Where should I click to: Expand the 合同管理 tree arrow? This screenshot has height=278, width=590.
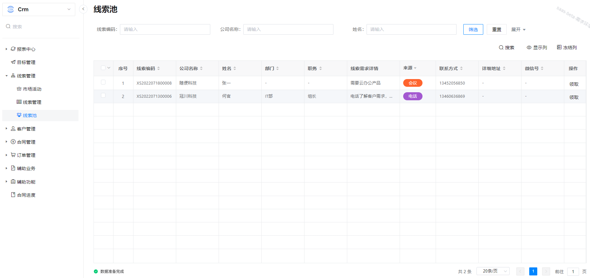[x=6, y=142]
